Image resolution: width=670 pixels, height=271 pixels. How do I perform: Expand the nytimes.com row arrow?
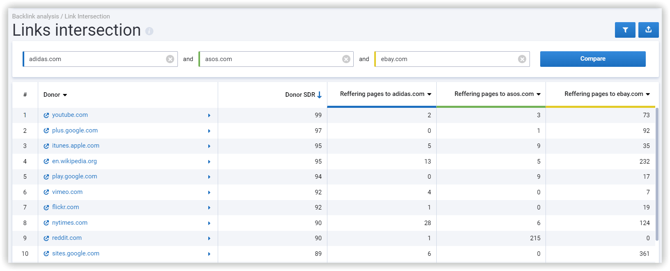click(209, 223)
